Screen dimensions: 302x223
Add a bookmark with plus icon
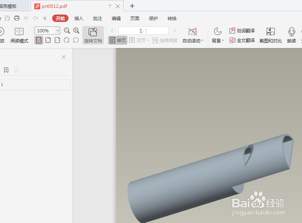[6, 70]
